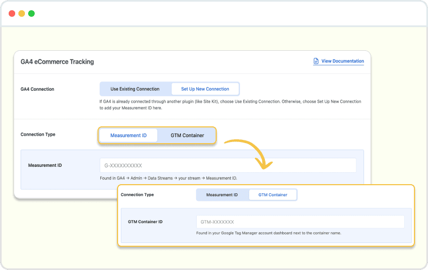This screenshot has width=428, height=270.
Task: Click the document icon beside View Documentation
Action: pos(316,61)
